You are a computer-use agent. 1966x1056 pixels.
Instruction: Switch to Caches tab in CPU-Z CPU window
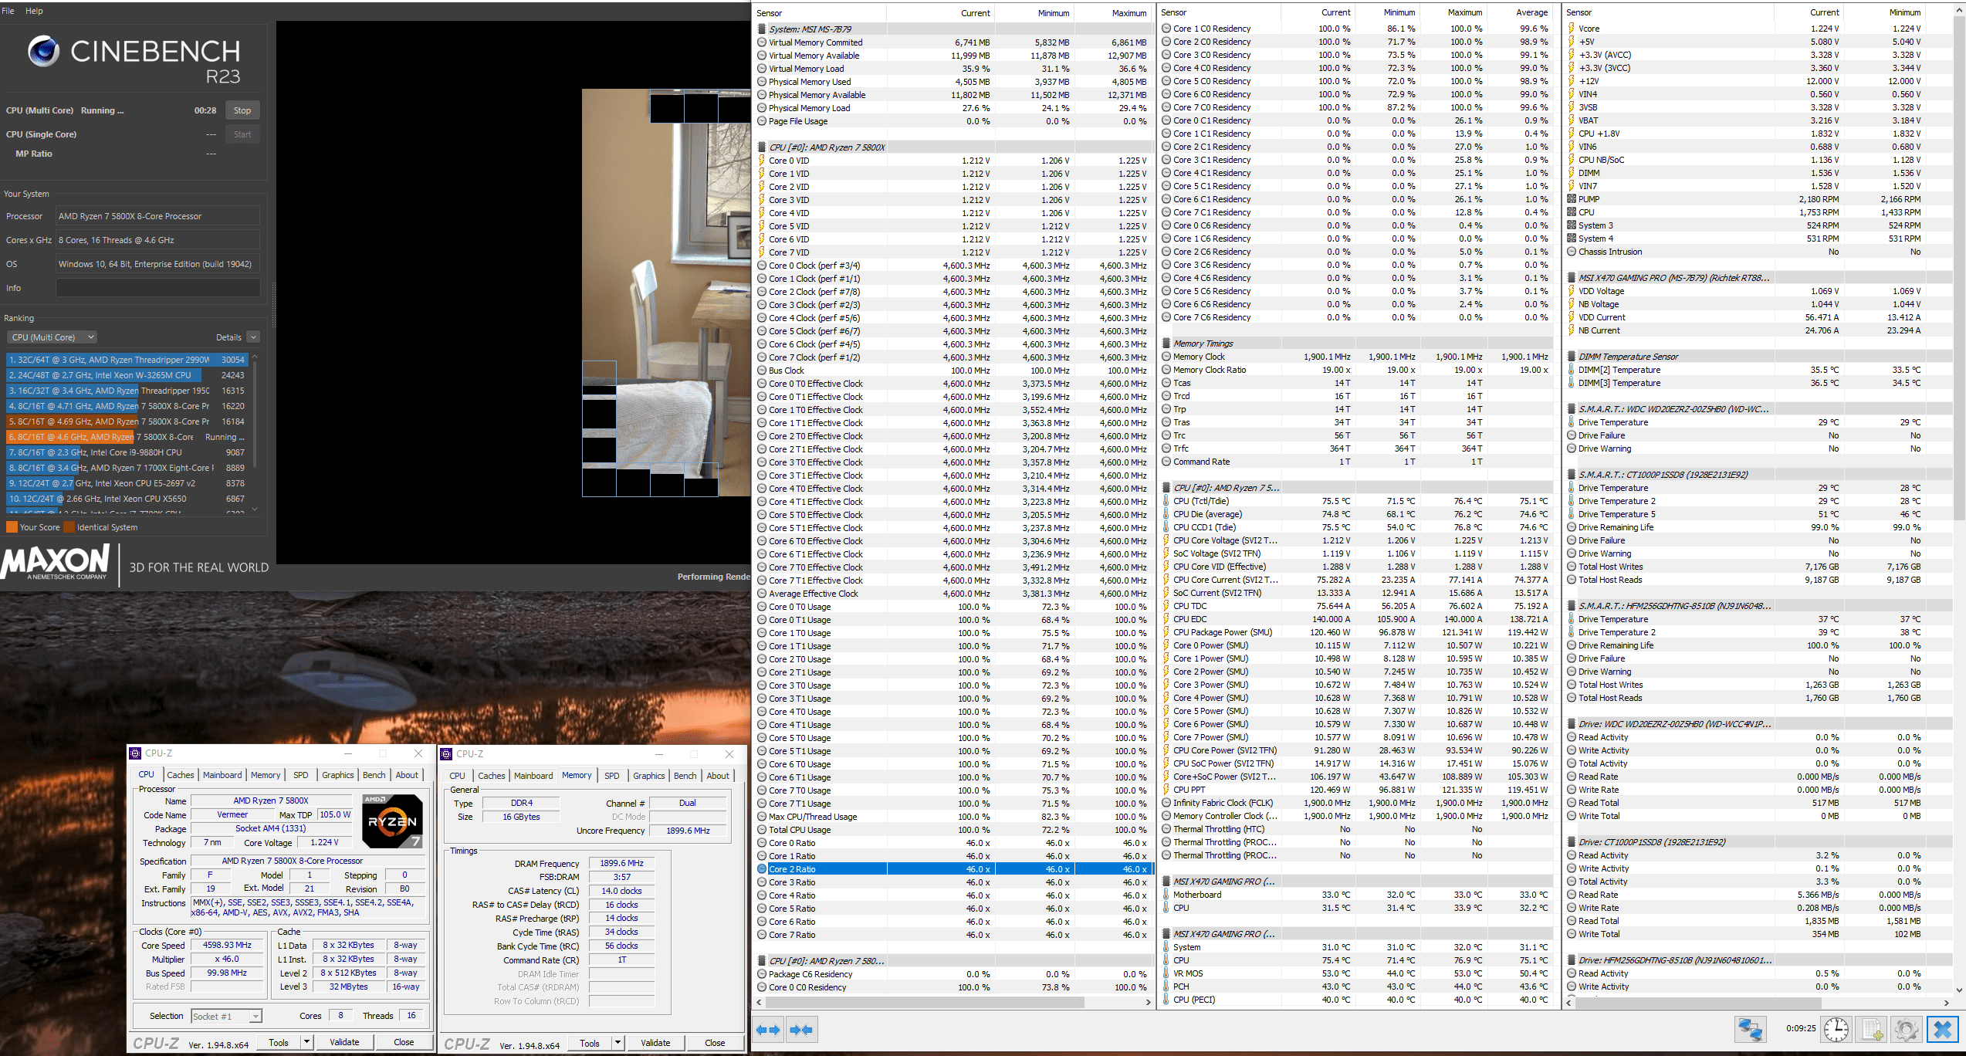pos(180,775)
